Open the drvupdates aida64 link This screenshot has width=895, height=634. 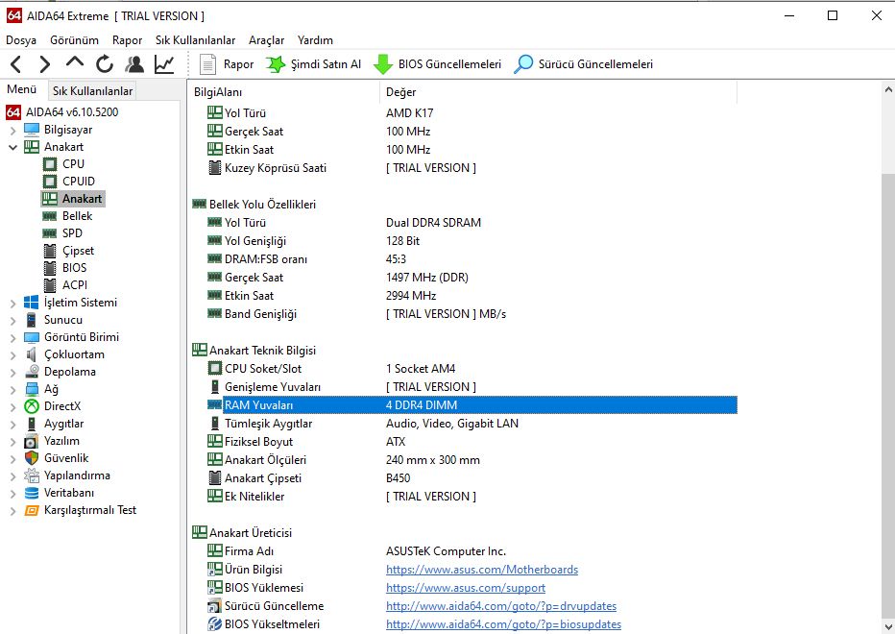click(x=501, y=606)
